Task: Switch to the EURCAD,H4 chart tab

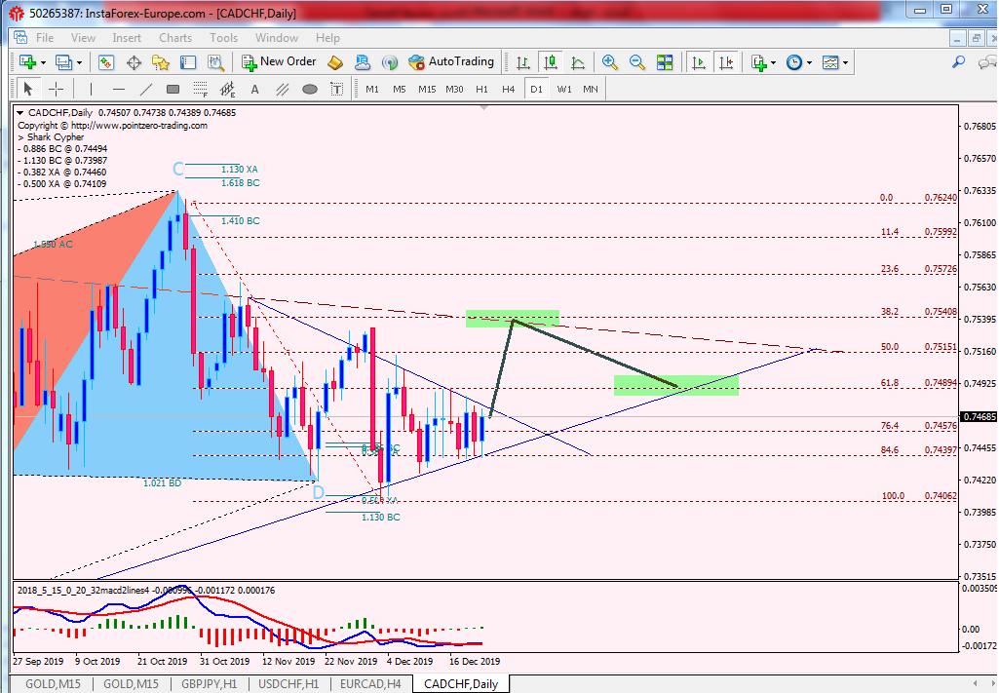Action: click(370, 684)
